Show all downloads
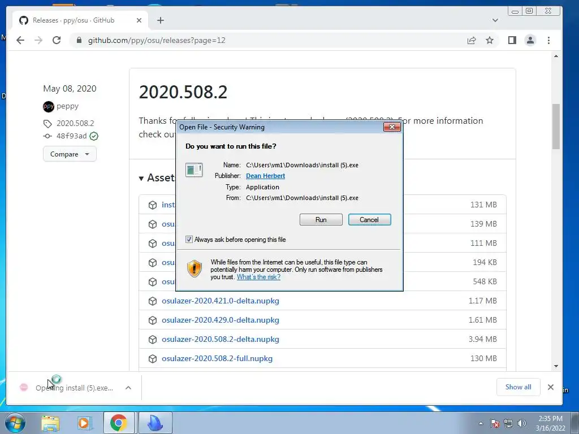Screen dimensions: 579x434 (x=518, y=387)
